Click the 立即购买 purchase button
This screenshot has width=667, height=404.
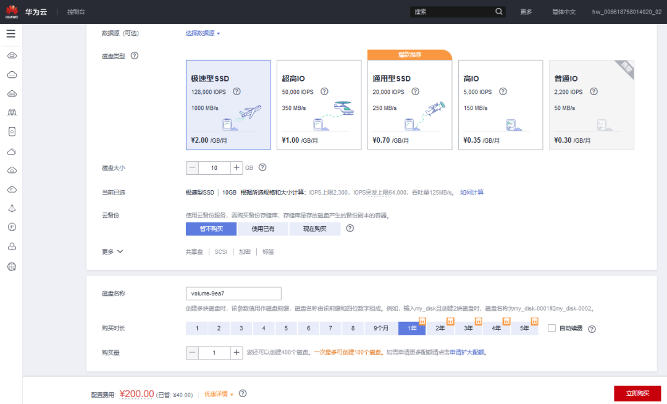coord(636,393)
